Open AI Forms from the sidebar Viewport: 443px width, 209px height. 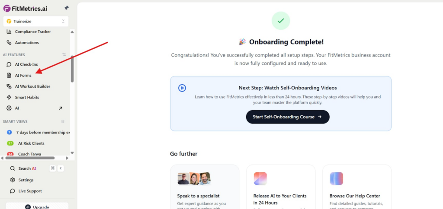coord(23,75)
